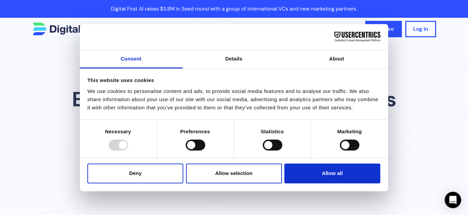This screenshot has height=215, width=468.
Task: Open the Details tab
Action: click(x=234, y=59)
